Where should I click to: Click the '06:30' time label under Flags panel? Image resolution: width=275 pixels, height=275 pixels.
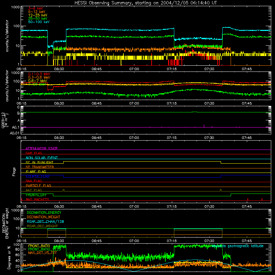click(x=59, y=207)
